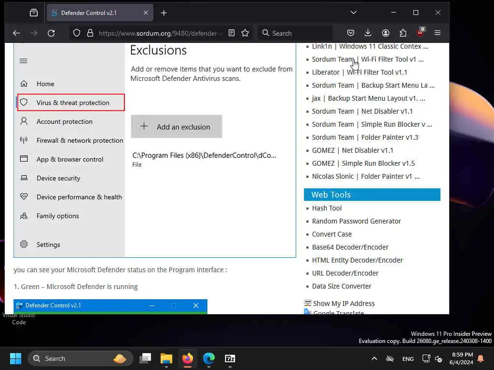Click the hamburger menu in Defender image
The width and height of the screenshot is (494, 370).
tap(23, 61)
